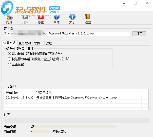Switch to the 恢复方式 tab

[x=10, y=43]
